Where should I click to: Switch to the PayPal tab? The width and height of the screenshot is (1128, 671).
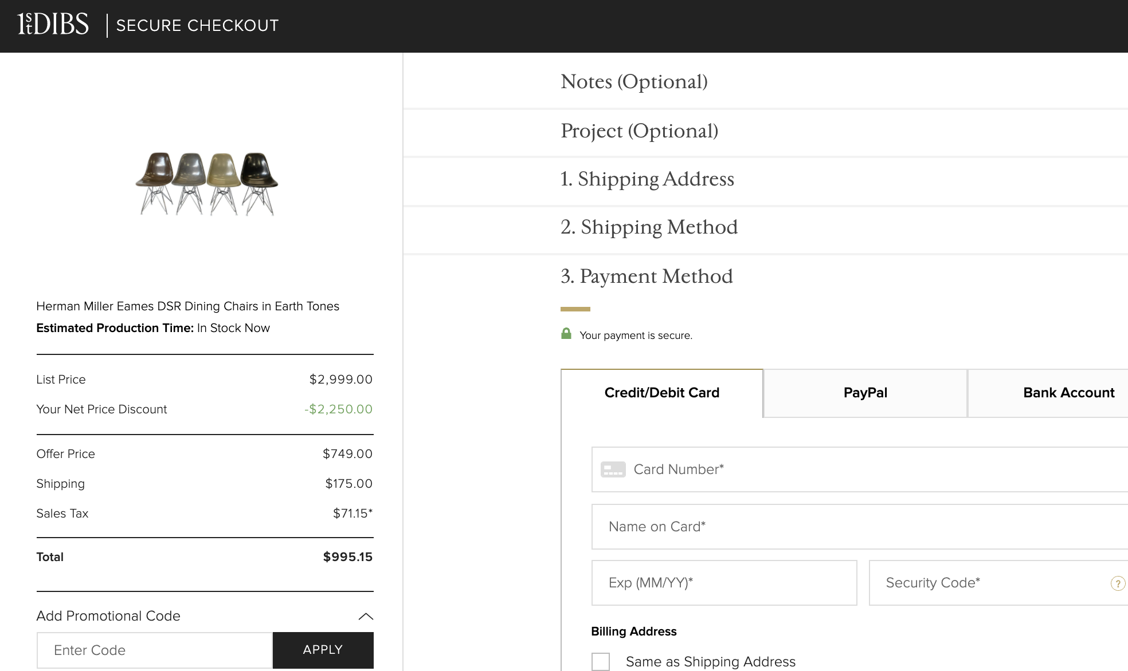coord(865,393)
